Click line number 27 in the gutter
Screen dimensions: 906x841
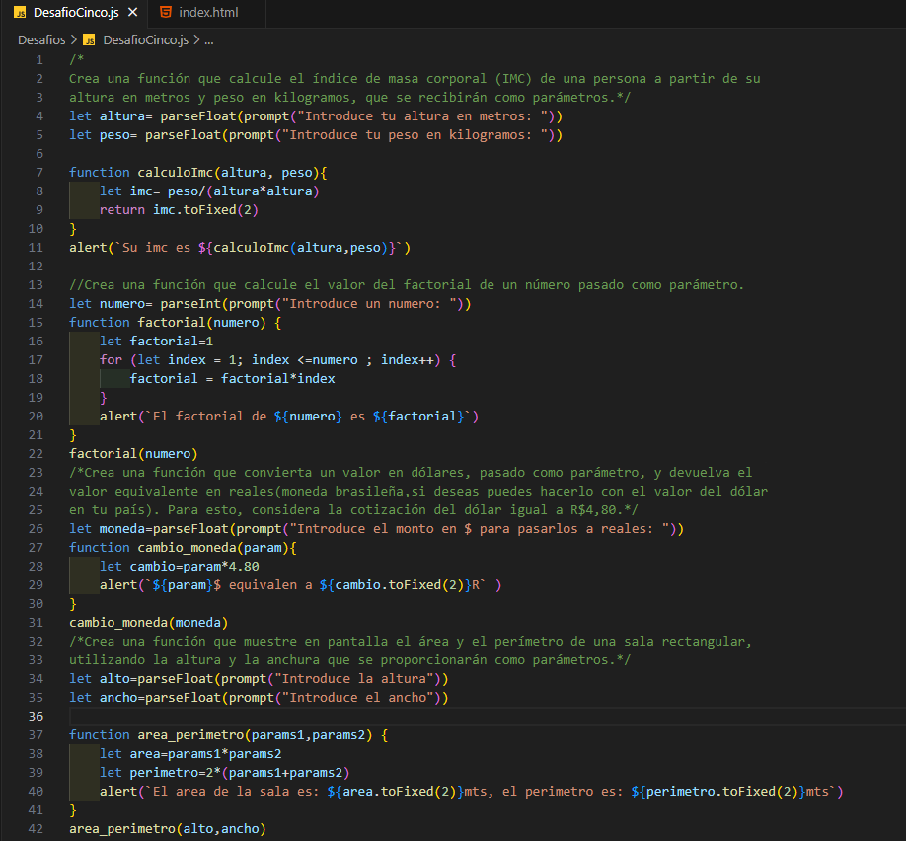point(36,548)
